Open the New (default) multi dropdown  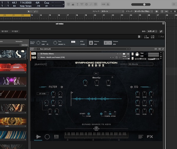(38, 49)
